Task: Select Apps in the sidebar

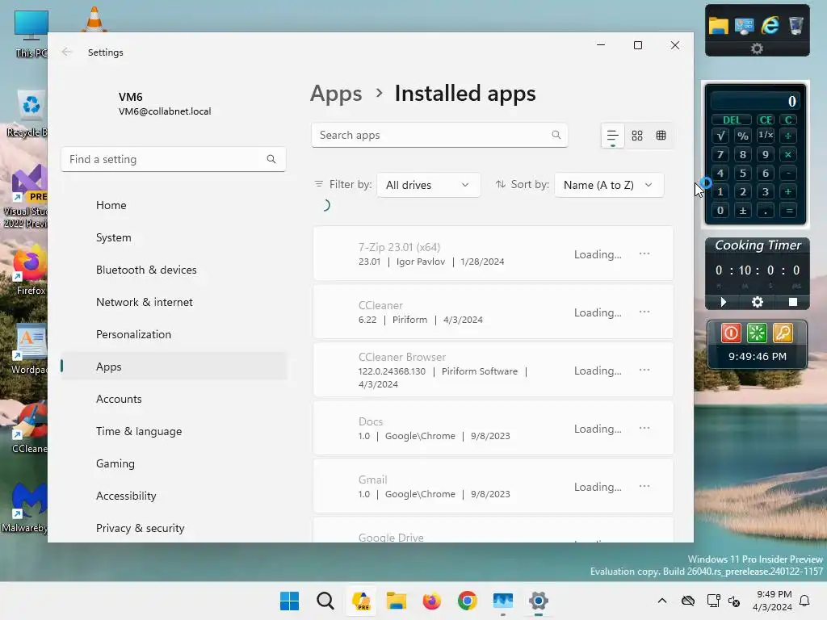Action: pyautogui.click(x=174, y=367)
